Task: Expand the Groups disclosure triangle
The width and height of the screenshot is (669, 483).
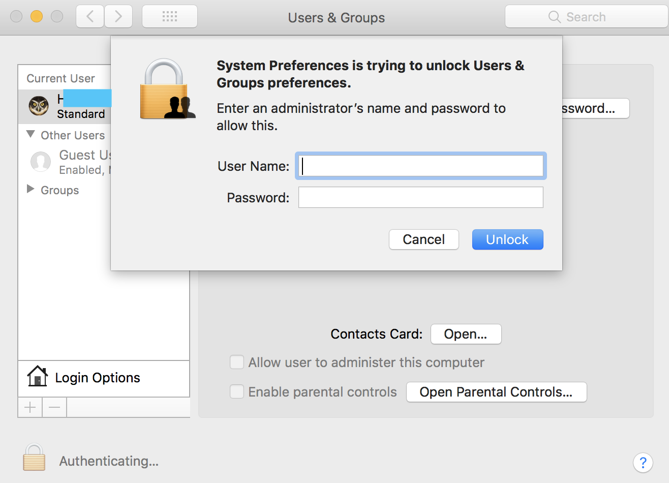Action: [x=31, y=190]
